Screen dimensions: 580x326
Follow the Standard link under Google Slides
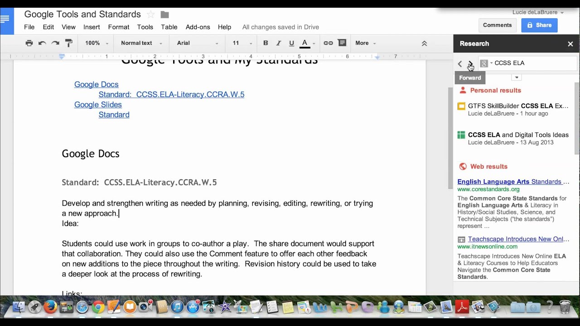pos(114,115)
